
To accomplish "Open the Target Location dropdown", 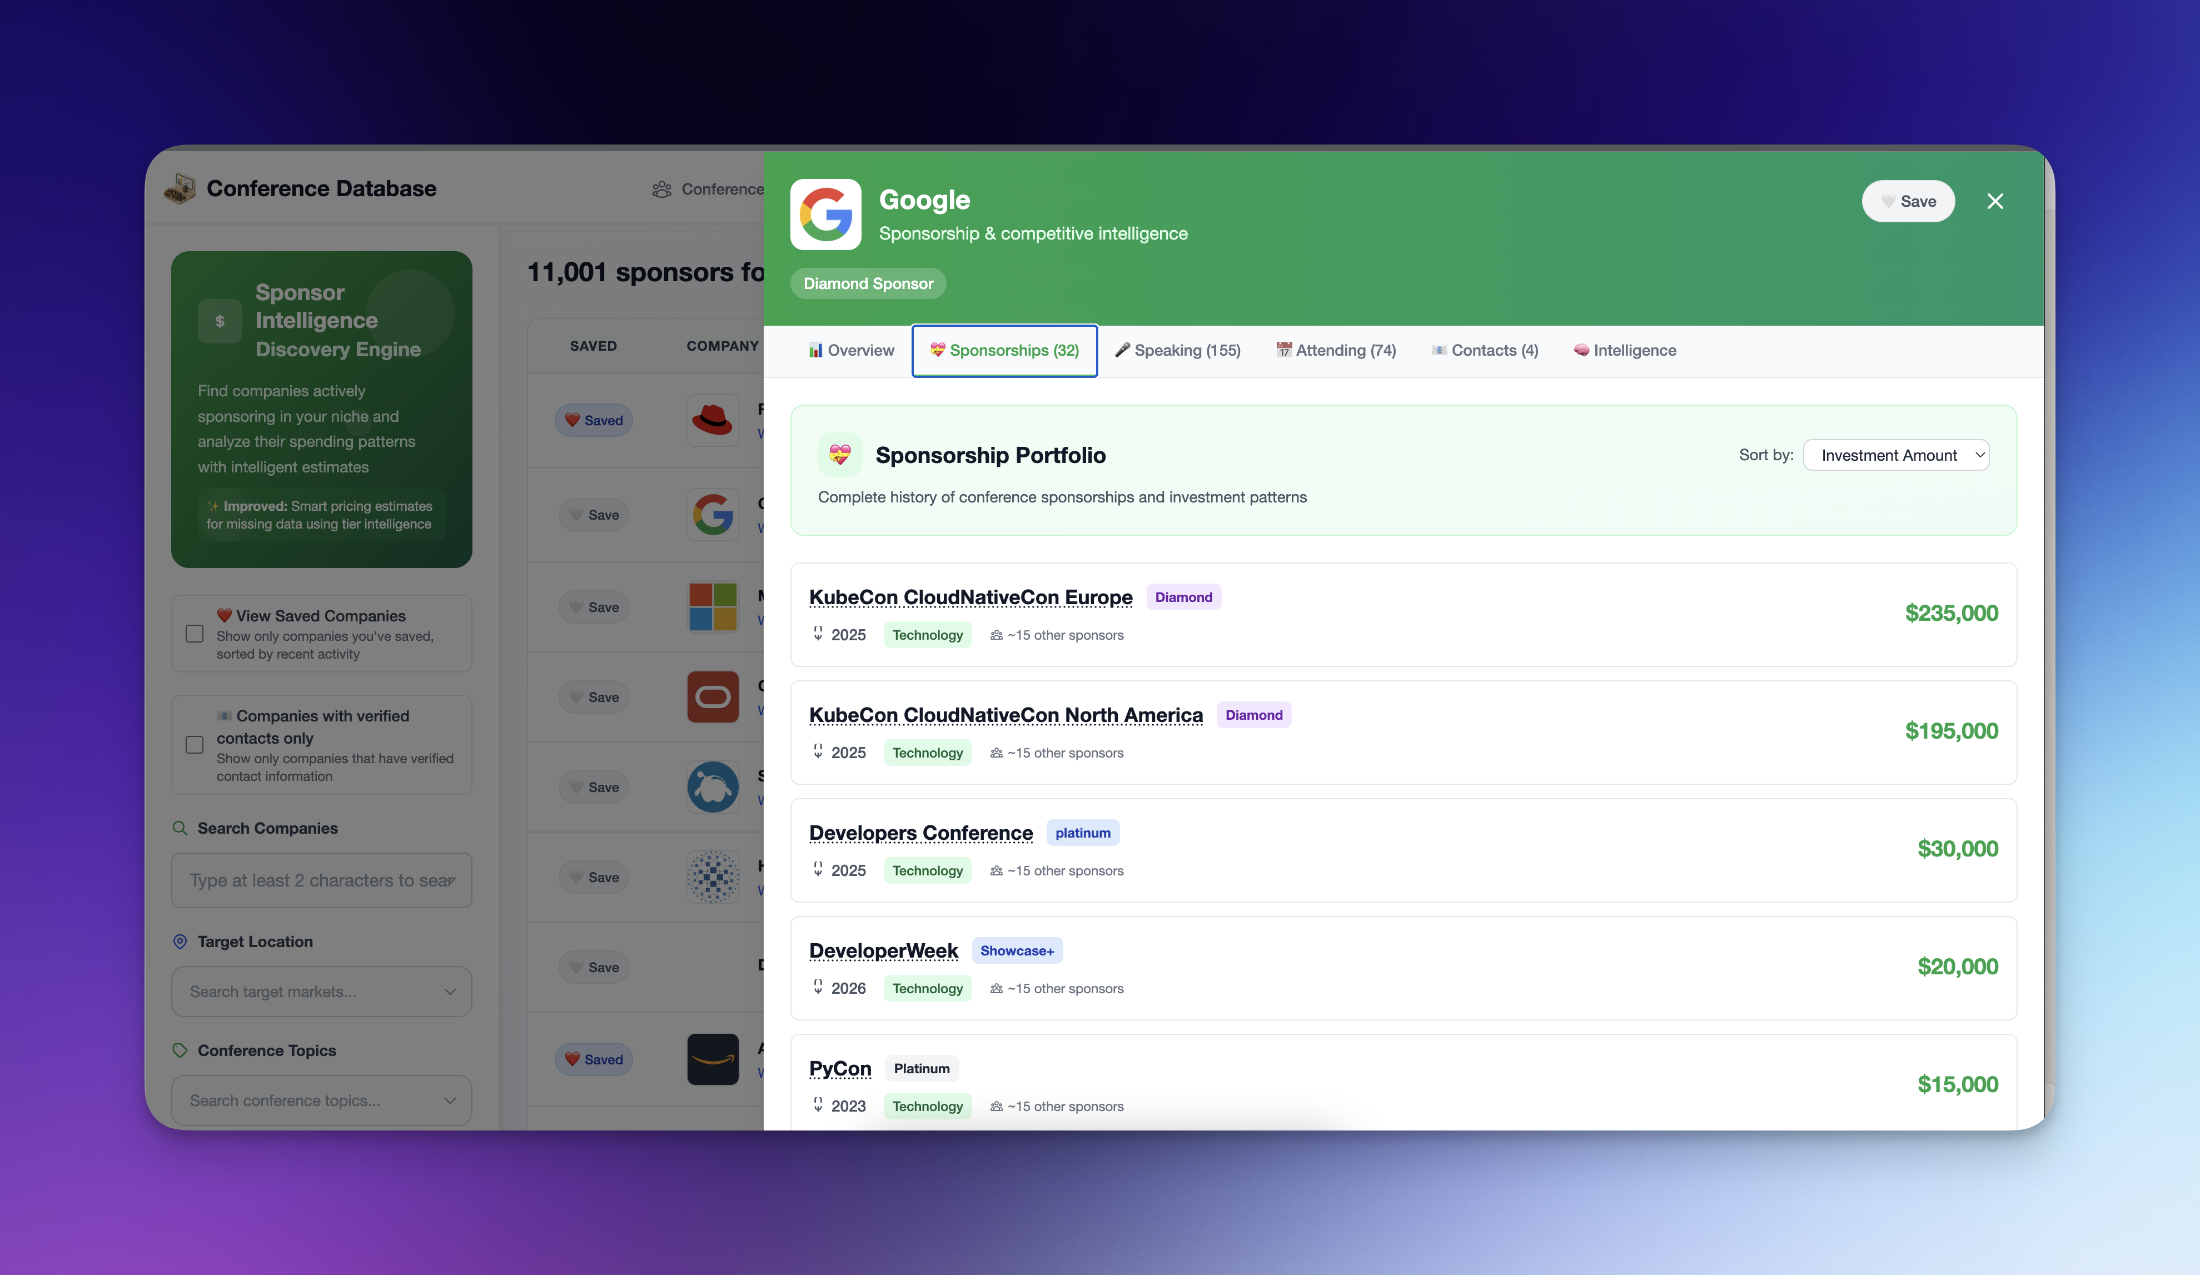I will pyautogui.click(x=321, y=992).
